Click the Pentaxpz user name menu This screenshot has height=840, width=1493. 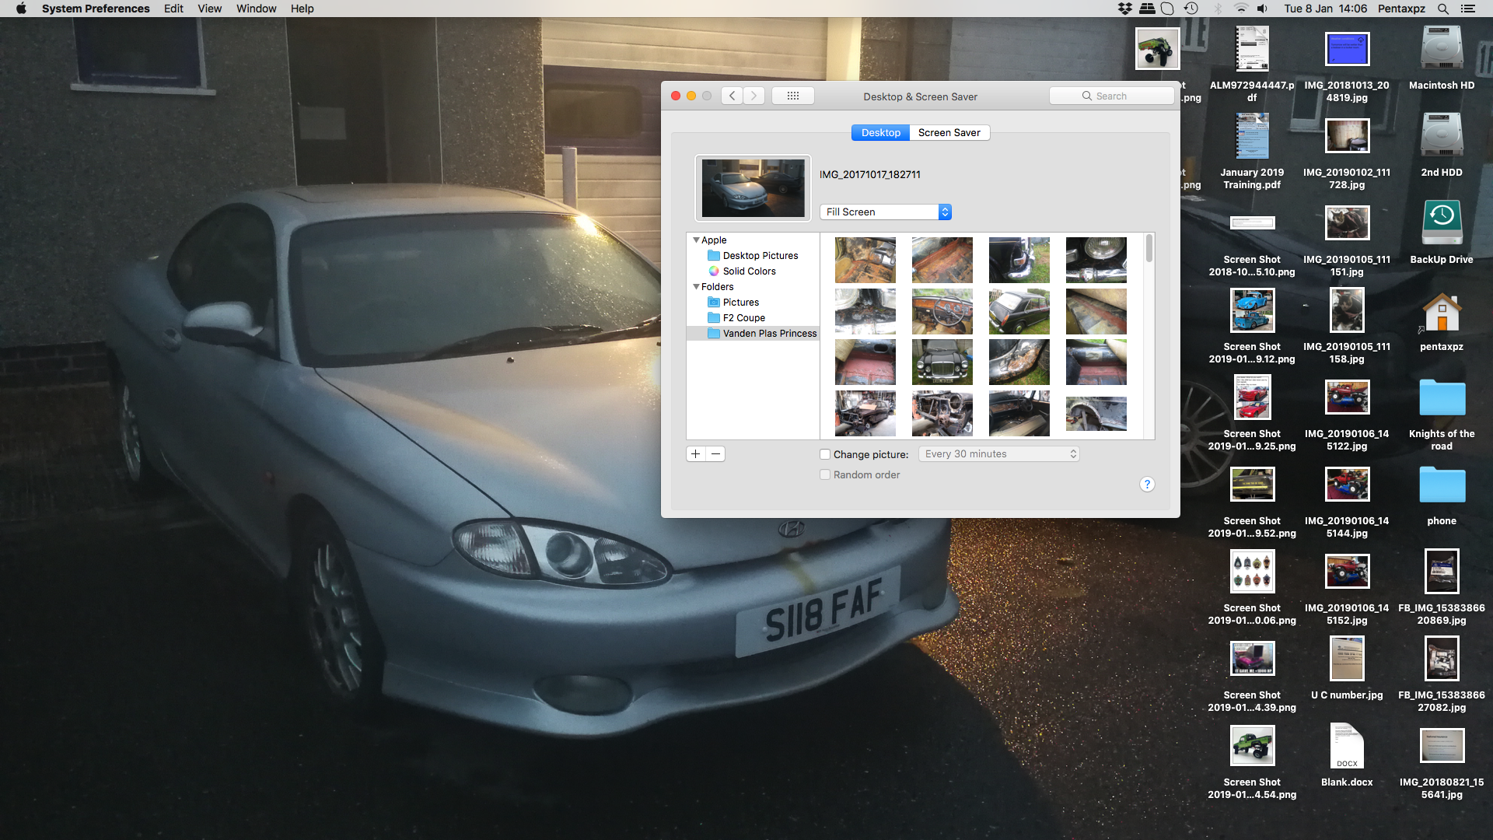tap(1401, 9)
